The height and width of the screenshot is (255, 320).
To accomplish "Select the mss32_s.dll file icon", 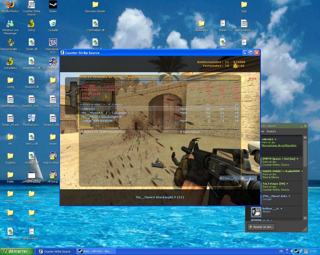I will click(x=10, y=232).
